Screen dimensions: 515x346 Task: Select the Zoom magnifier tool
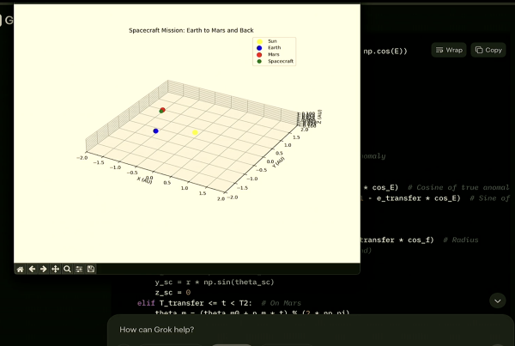coord(67,269)
